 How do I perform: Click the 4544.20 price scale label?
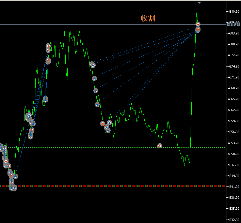234,176
